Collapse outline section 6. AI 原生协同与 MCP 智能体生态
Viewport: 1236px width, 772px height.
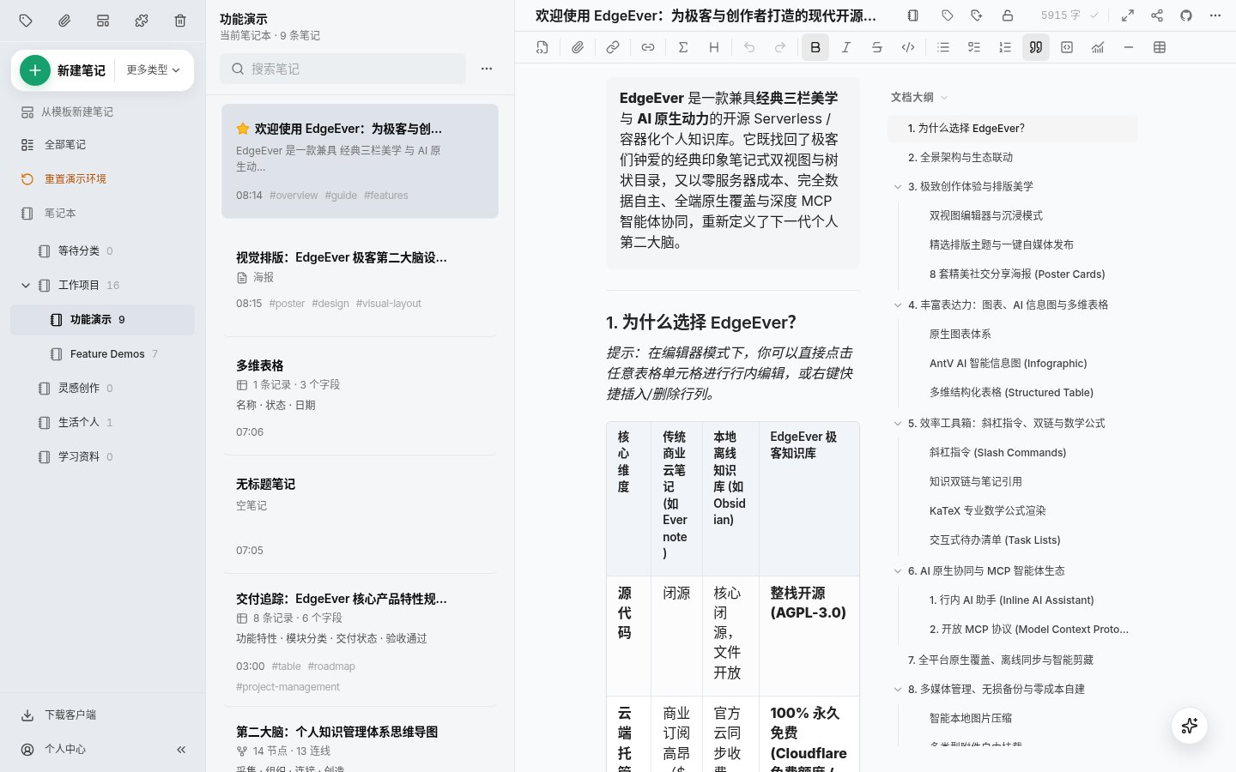(x=898, y=570)
